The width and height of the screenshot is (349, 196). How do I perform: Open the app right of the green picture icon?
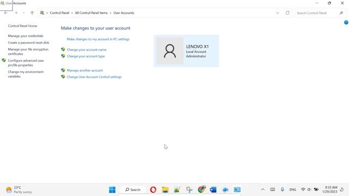189,189
